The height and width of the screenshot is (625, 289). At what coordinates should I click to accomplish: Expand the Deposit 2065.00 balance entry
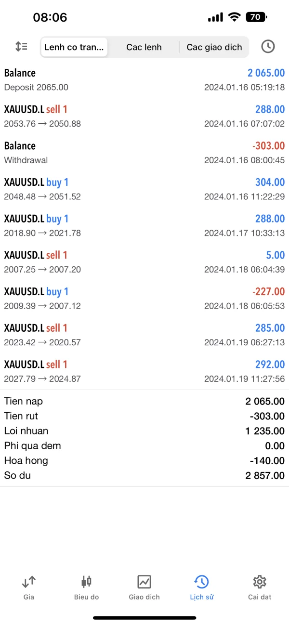click(144, 80)
